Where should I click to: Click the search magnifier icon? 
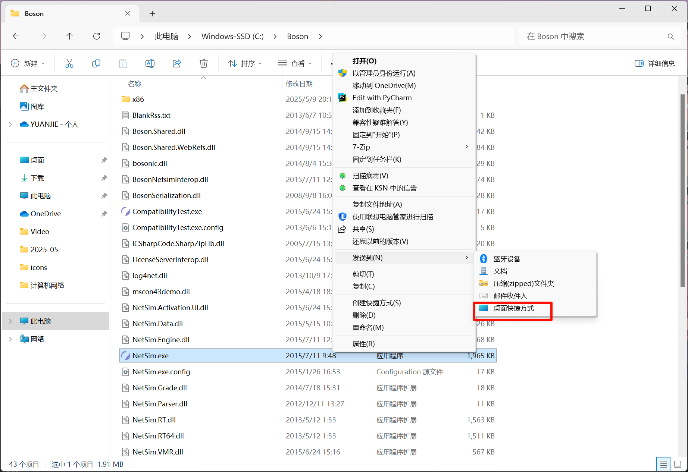(x=670, y=37)
